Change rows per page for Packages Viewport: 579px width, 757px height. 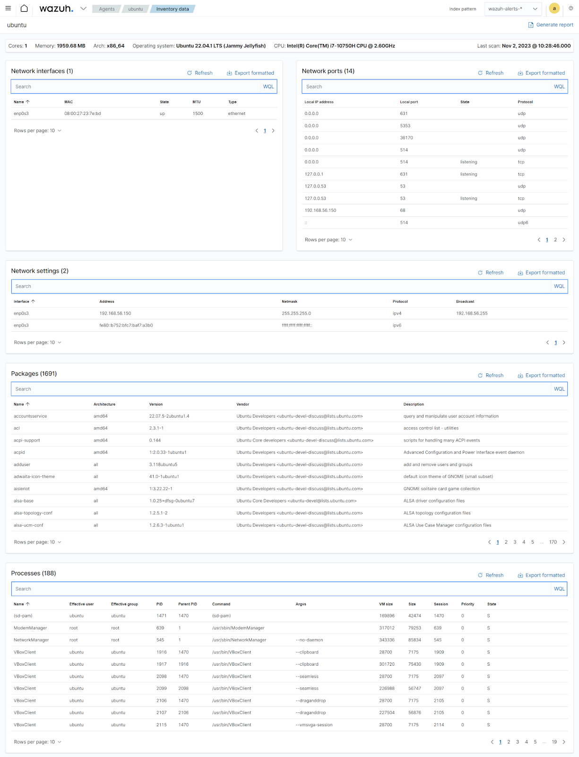38,542
